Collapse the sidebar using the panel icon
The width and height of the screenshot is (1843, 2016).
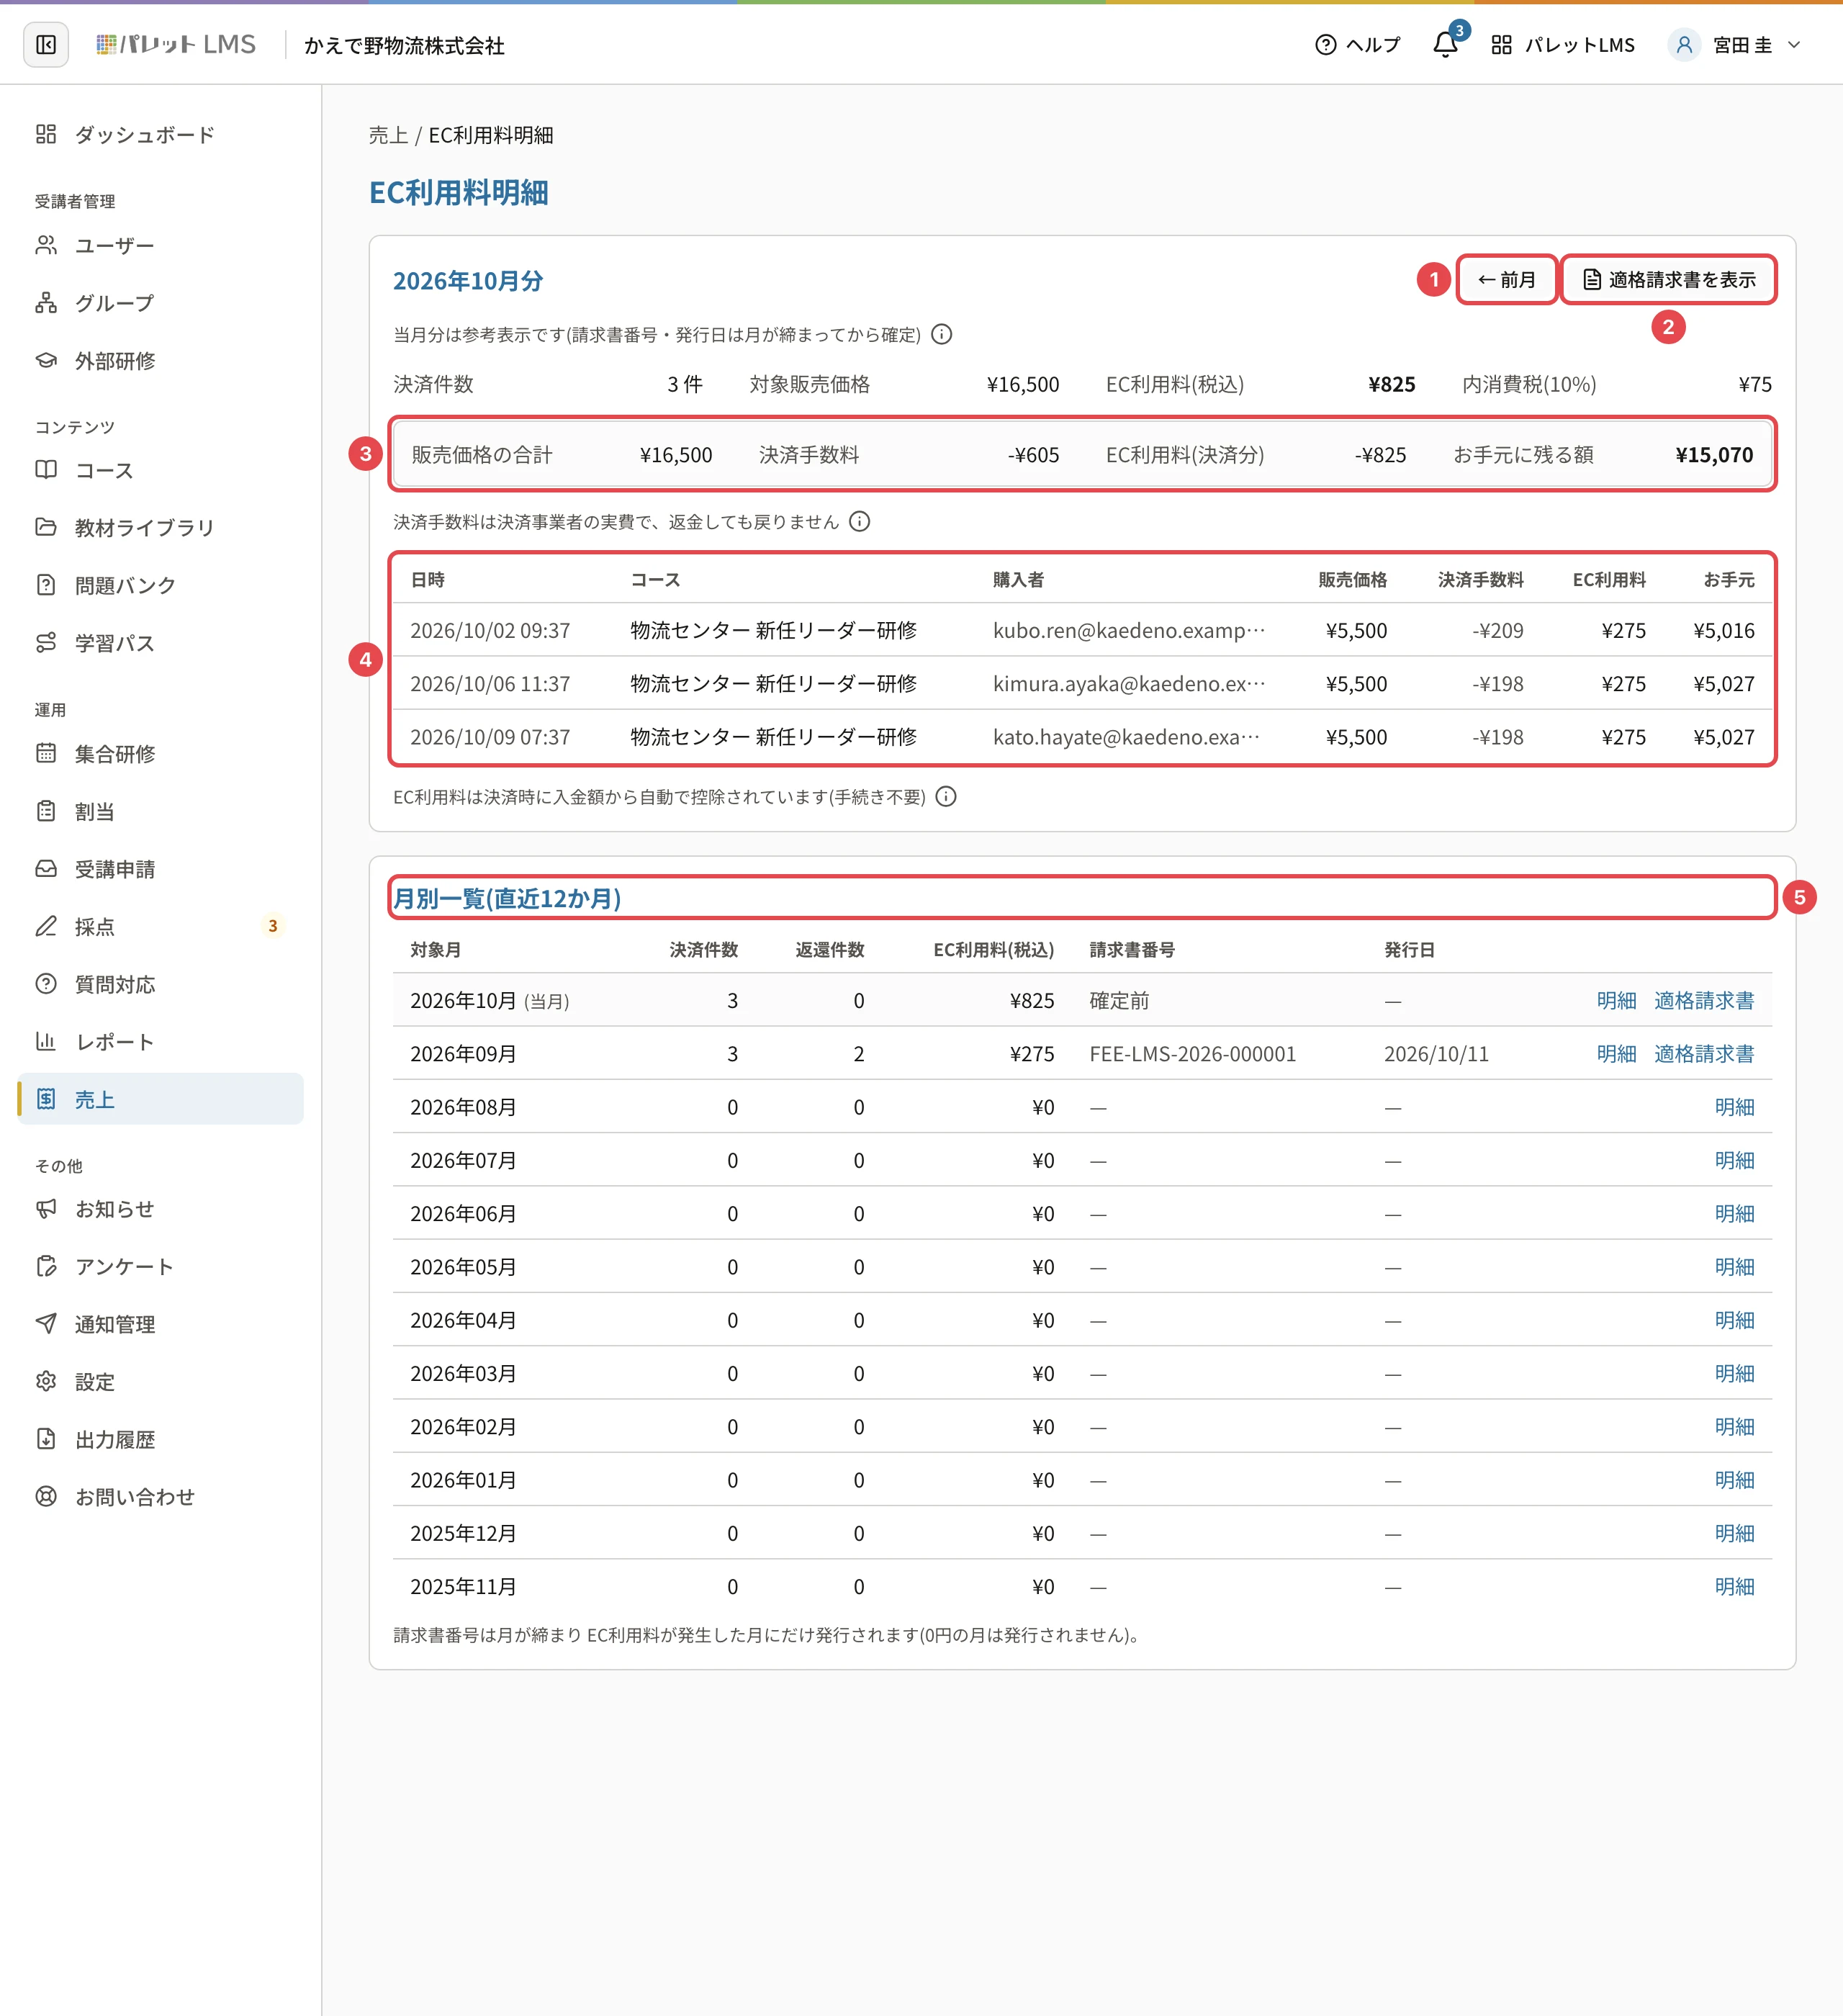[46, 45]
